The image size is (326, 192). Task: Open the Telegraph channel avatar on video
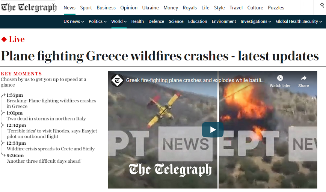117,80
